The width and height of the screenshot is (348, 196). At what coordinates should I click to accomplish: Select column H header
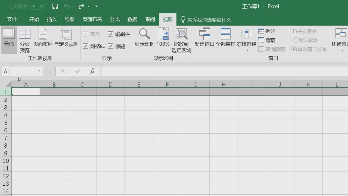(223, 85)
